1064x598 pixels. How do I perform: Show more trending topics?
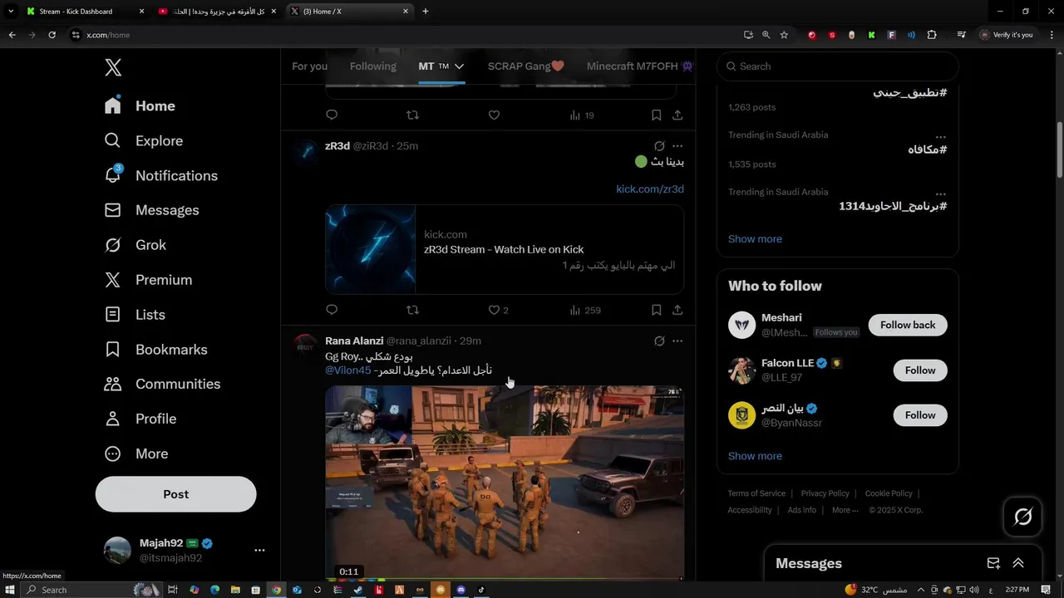tap(755, 239)
